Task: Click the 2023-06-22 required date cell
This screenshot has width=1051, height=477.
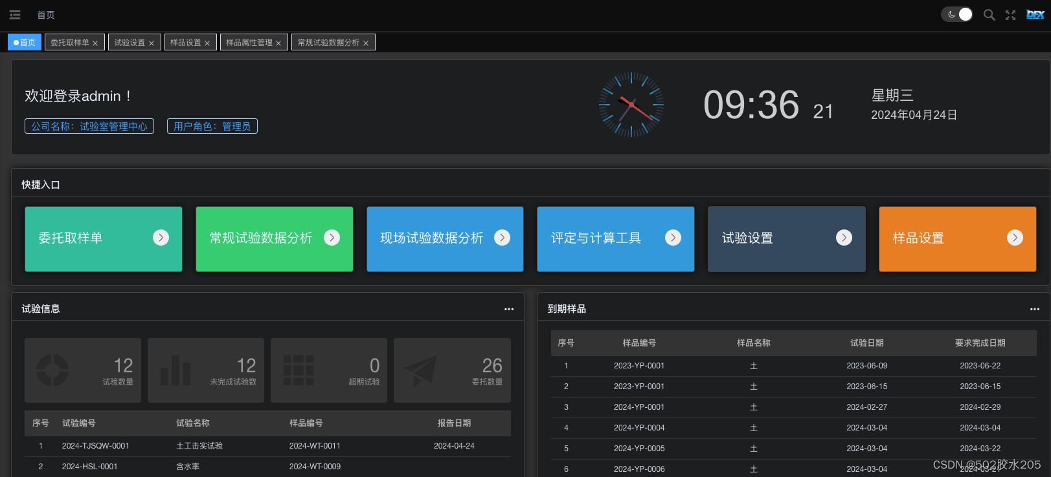Action: 980,366
